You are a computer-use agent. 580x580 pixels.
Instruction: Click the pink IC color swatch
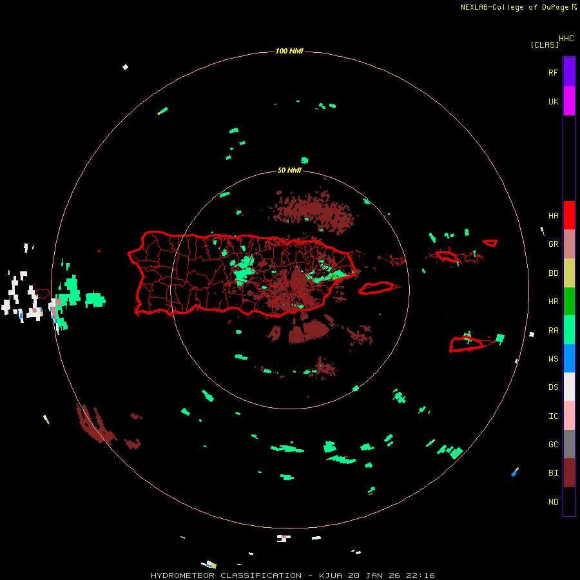click(569, 416)
